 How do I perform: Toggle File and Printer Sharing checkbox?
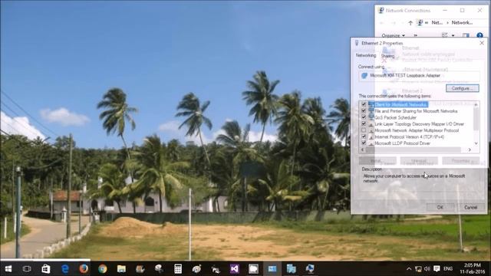[x=364, y=110]
